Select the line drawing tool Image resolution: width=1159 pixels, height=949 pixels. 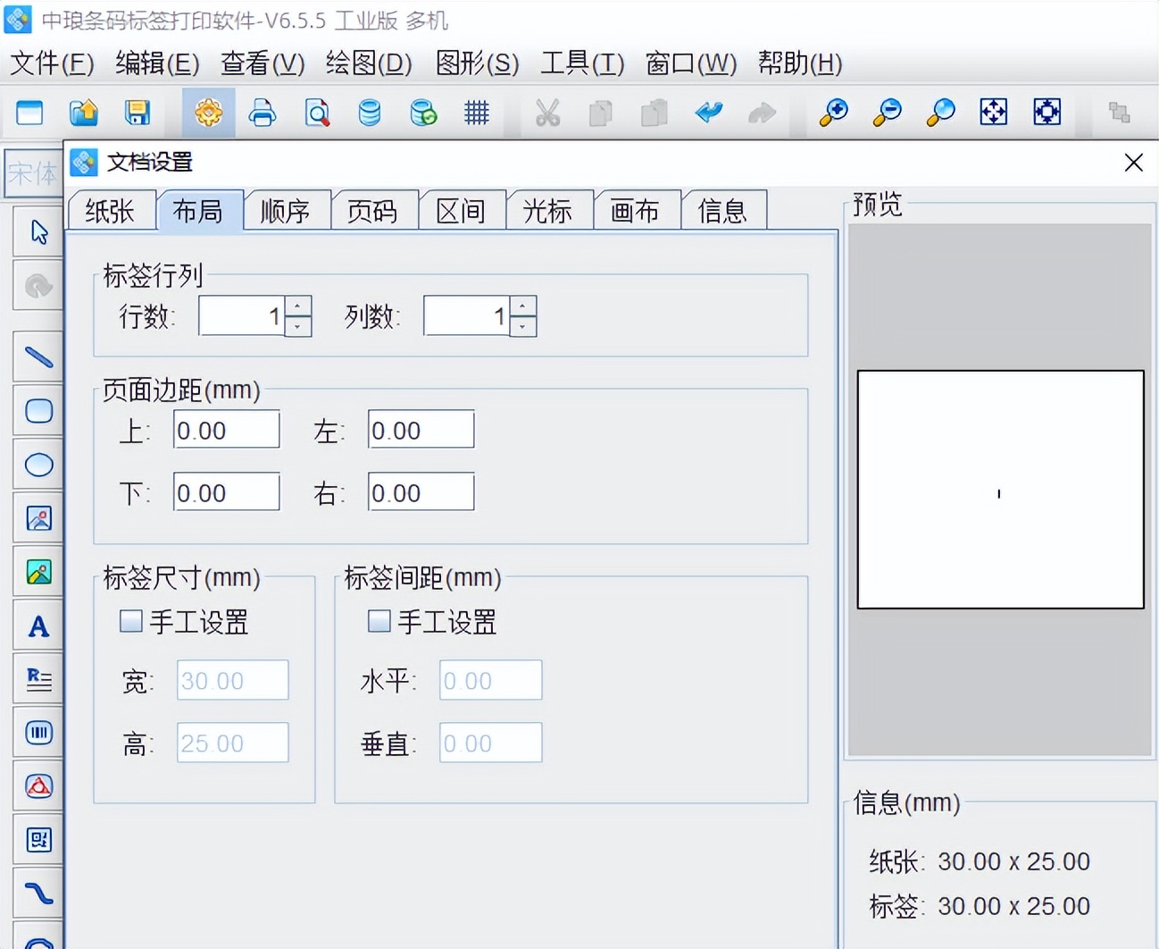[x=38, y=357]
